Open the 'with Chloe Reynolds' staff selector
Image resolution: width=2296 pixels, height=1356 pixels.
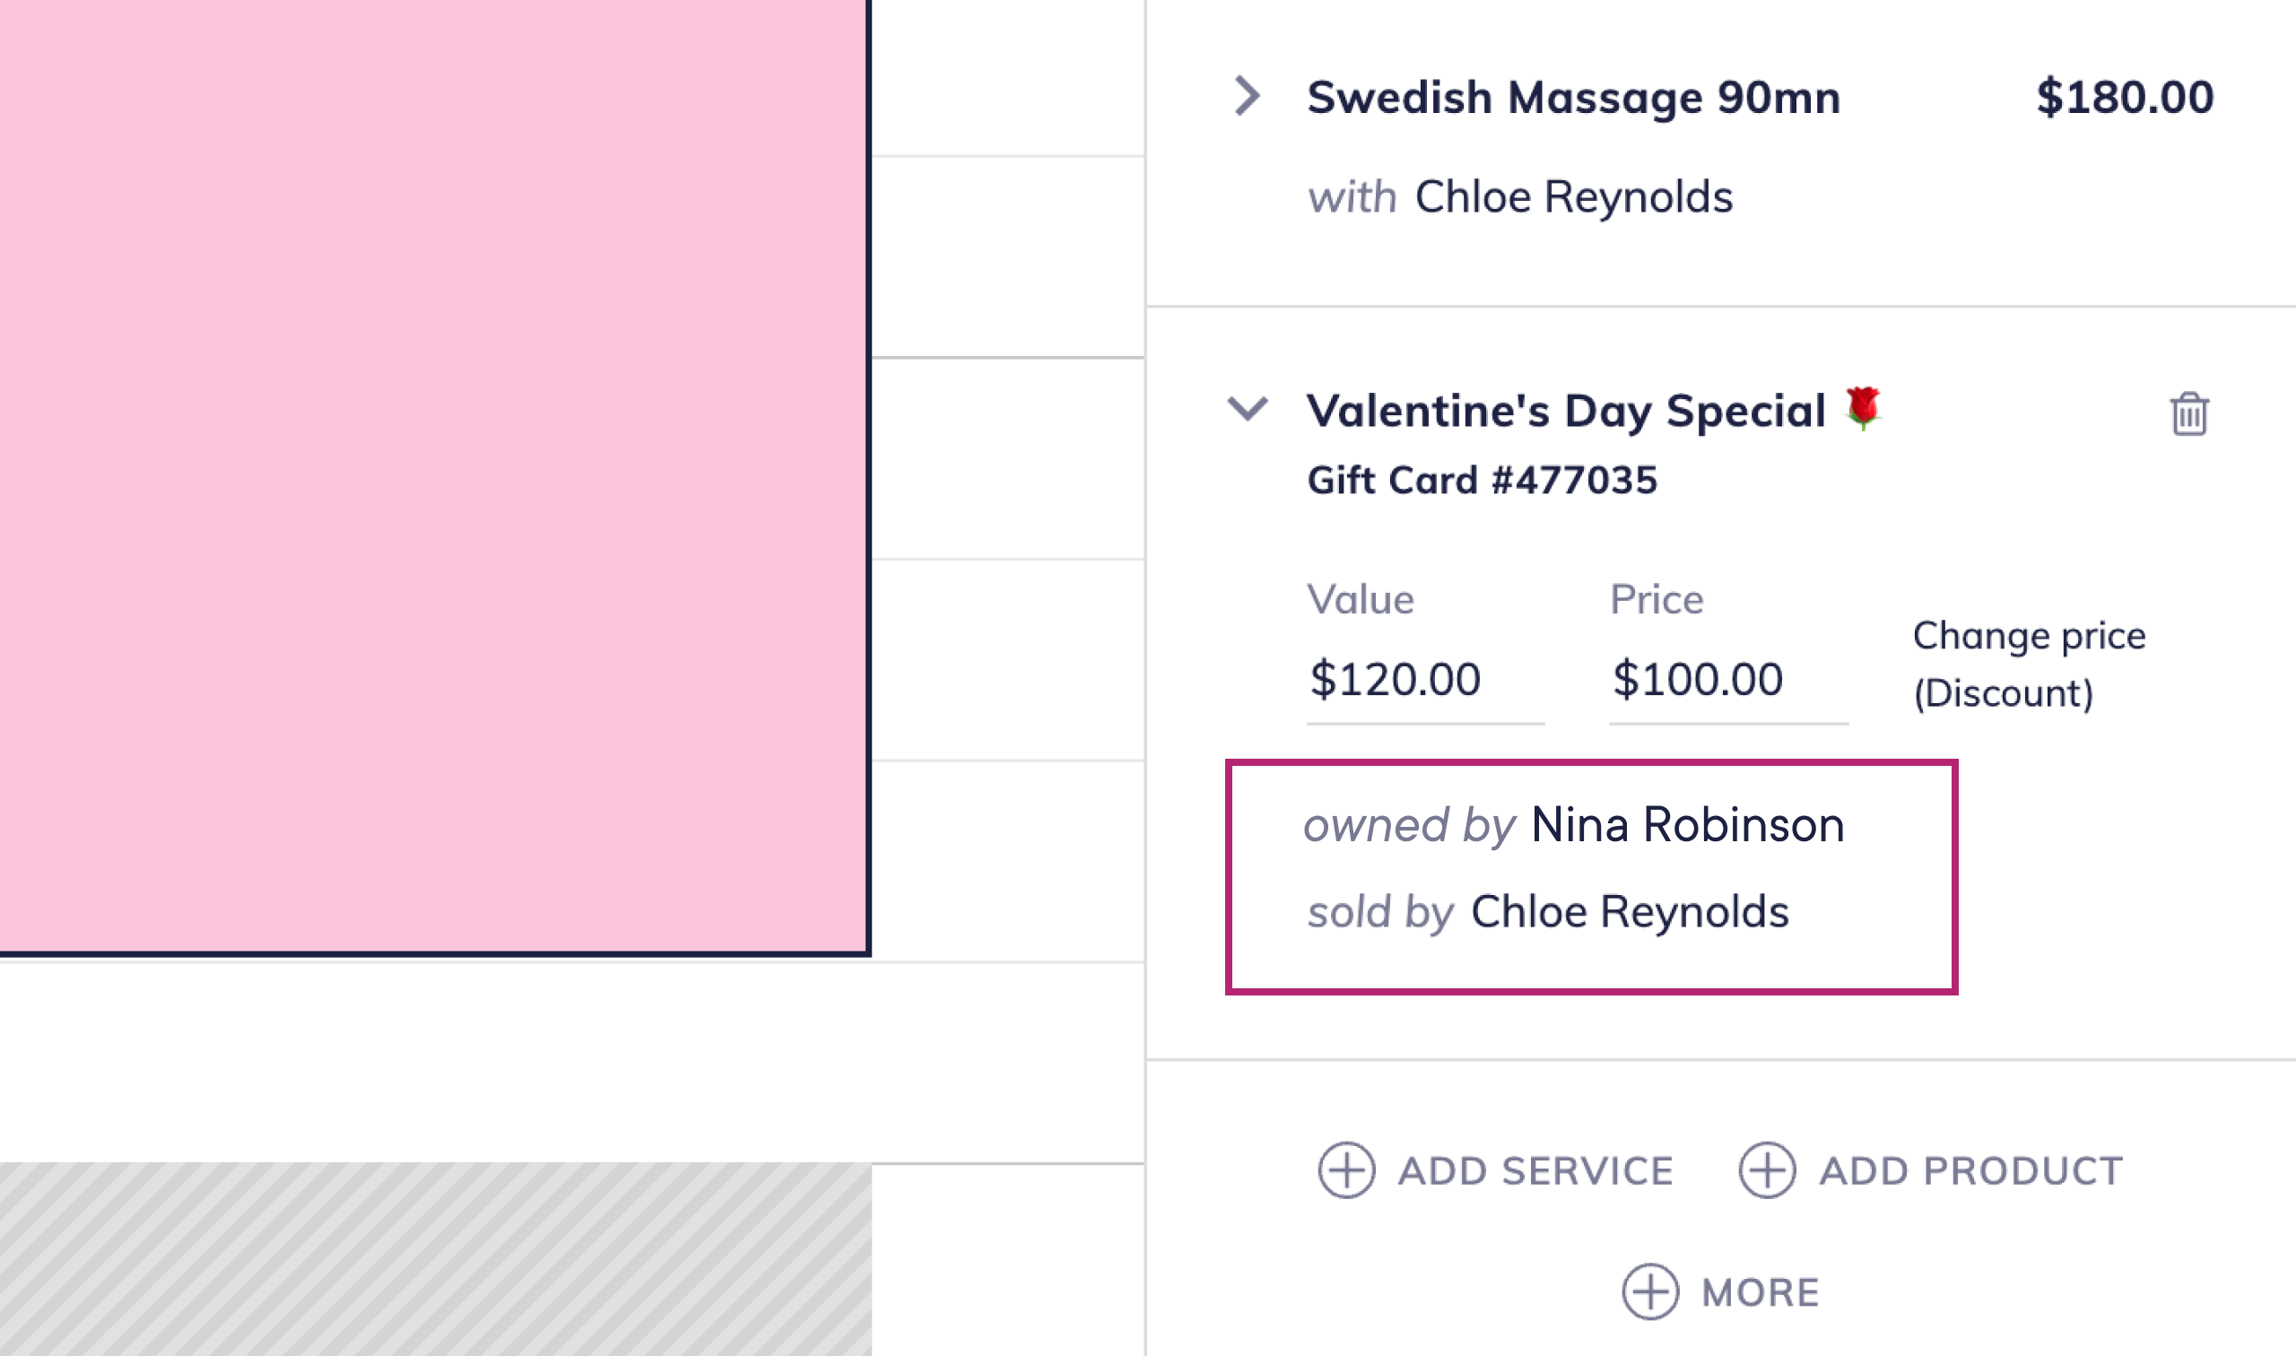tap(1572, 196)
